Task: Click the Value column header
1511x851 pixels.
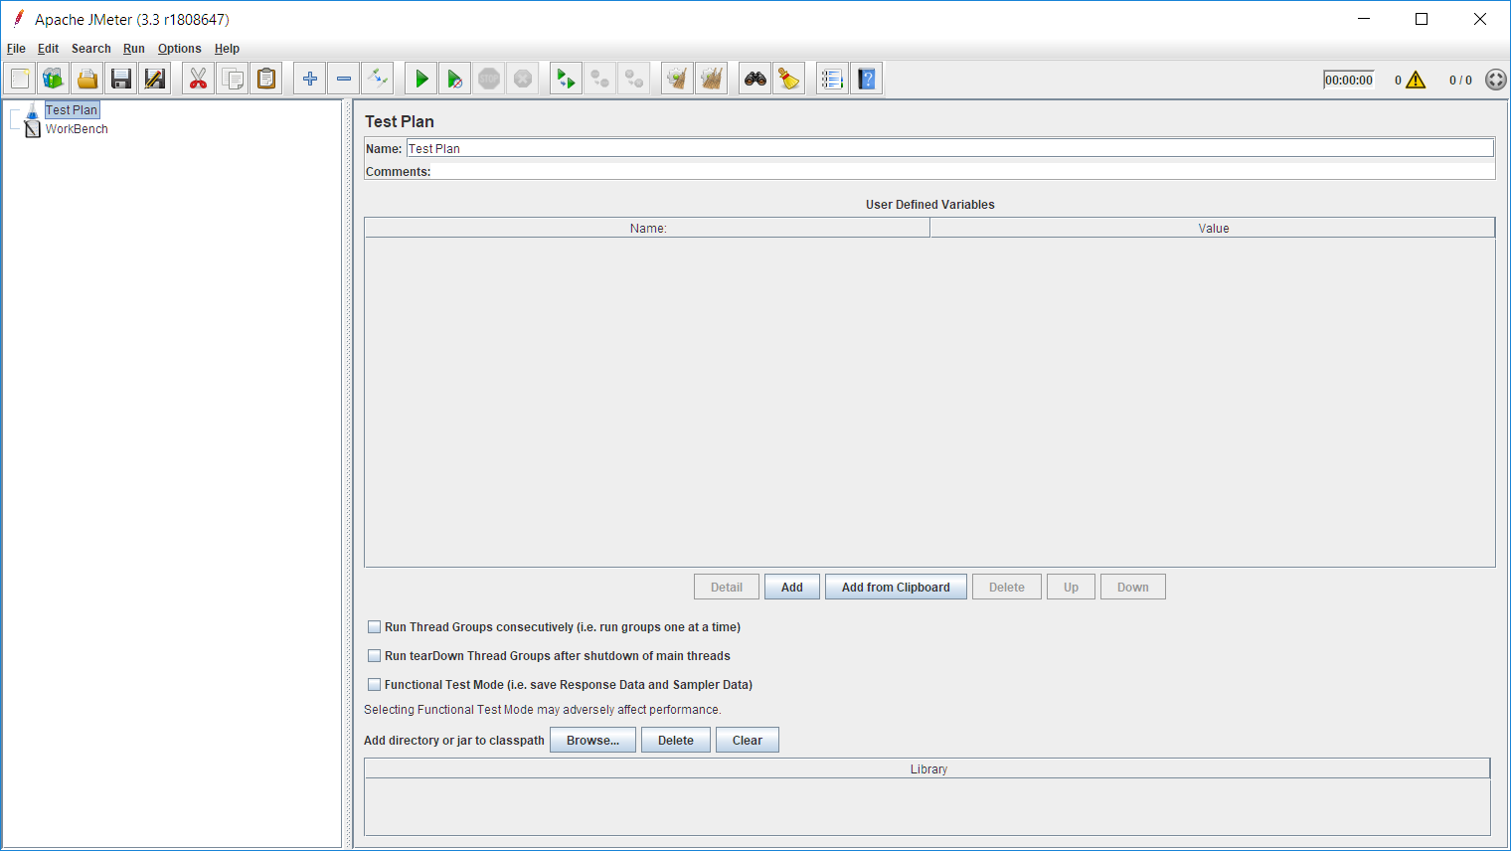Action: [1213, 229]
